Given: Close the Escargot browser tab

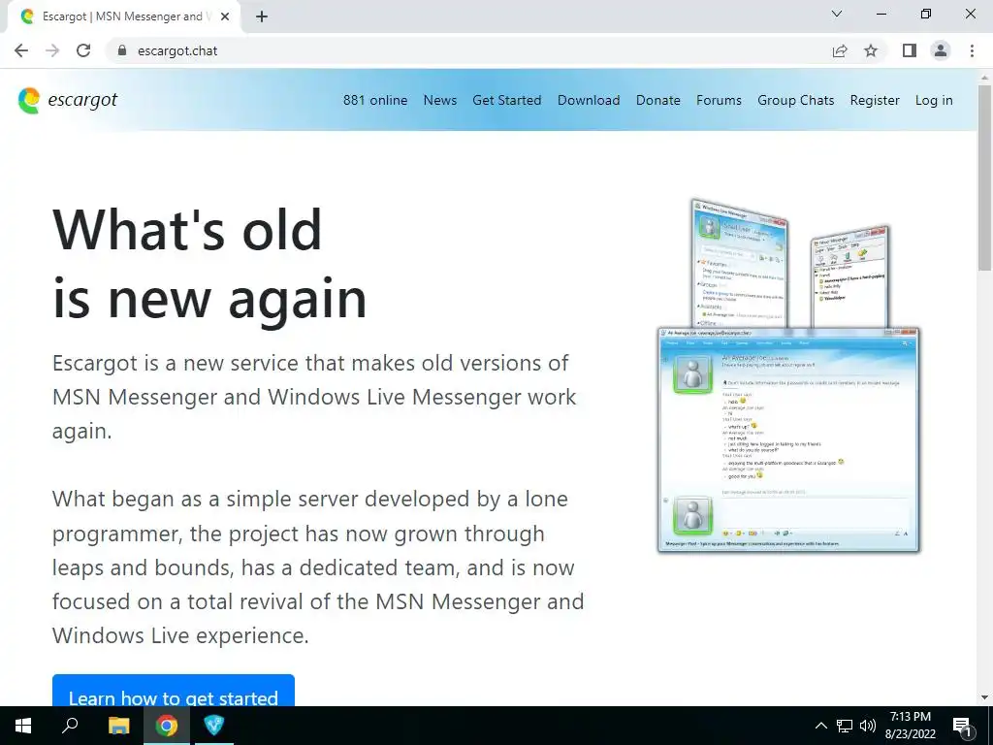Looking at the screenshot, I should (x=225, y=17).
